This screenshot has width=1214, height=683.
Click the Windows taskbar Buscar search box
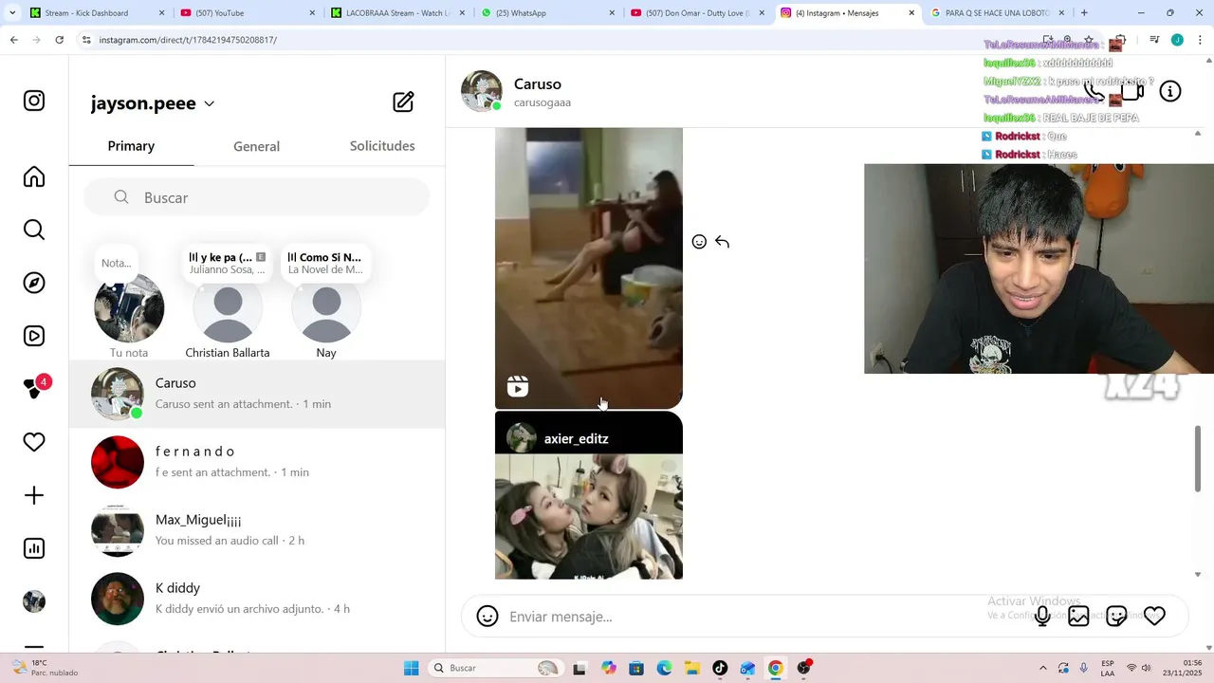point(495,668)
